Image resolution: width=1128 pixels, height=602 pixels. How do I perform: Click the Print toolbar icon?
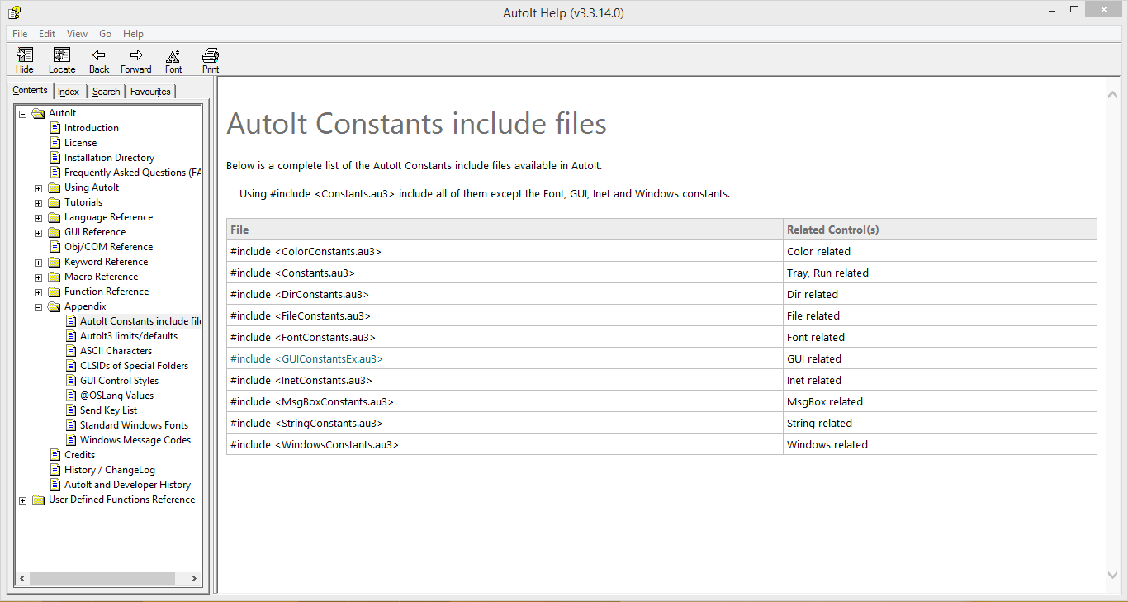pyautogui.click(x=211, y=55)
